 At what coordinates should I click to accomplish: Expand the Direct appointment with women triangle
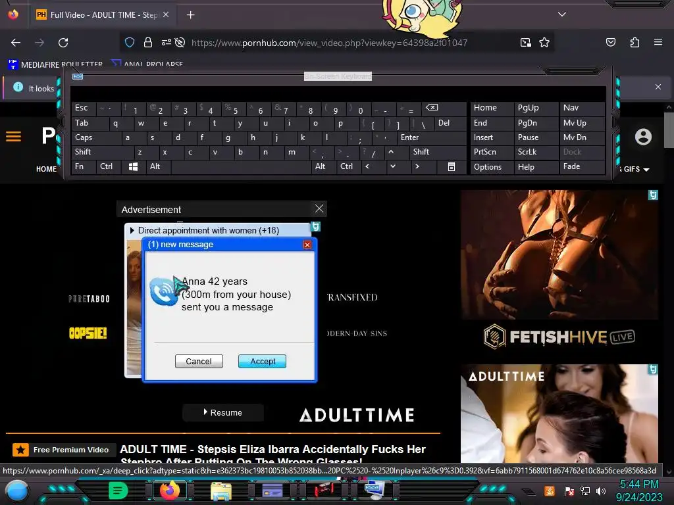(x=132, y=231)
